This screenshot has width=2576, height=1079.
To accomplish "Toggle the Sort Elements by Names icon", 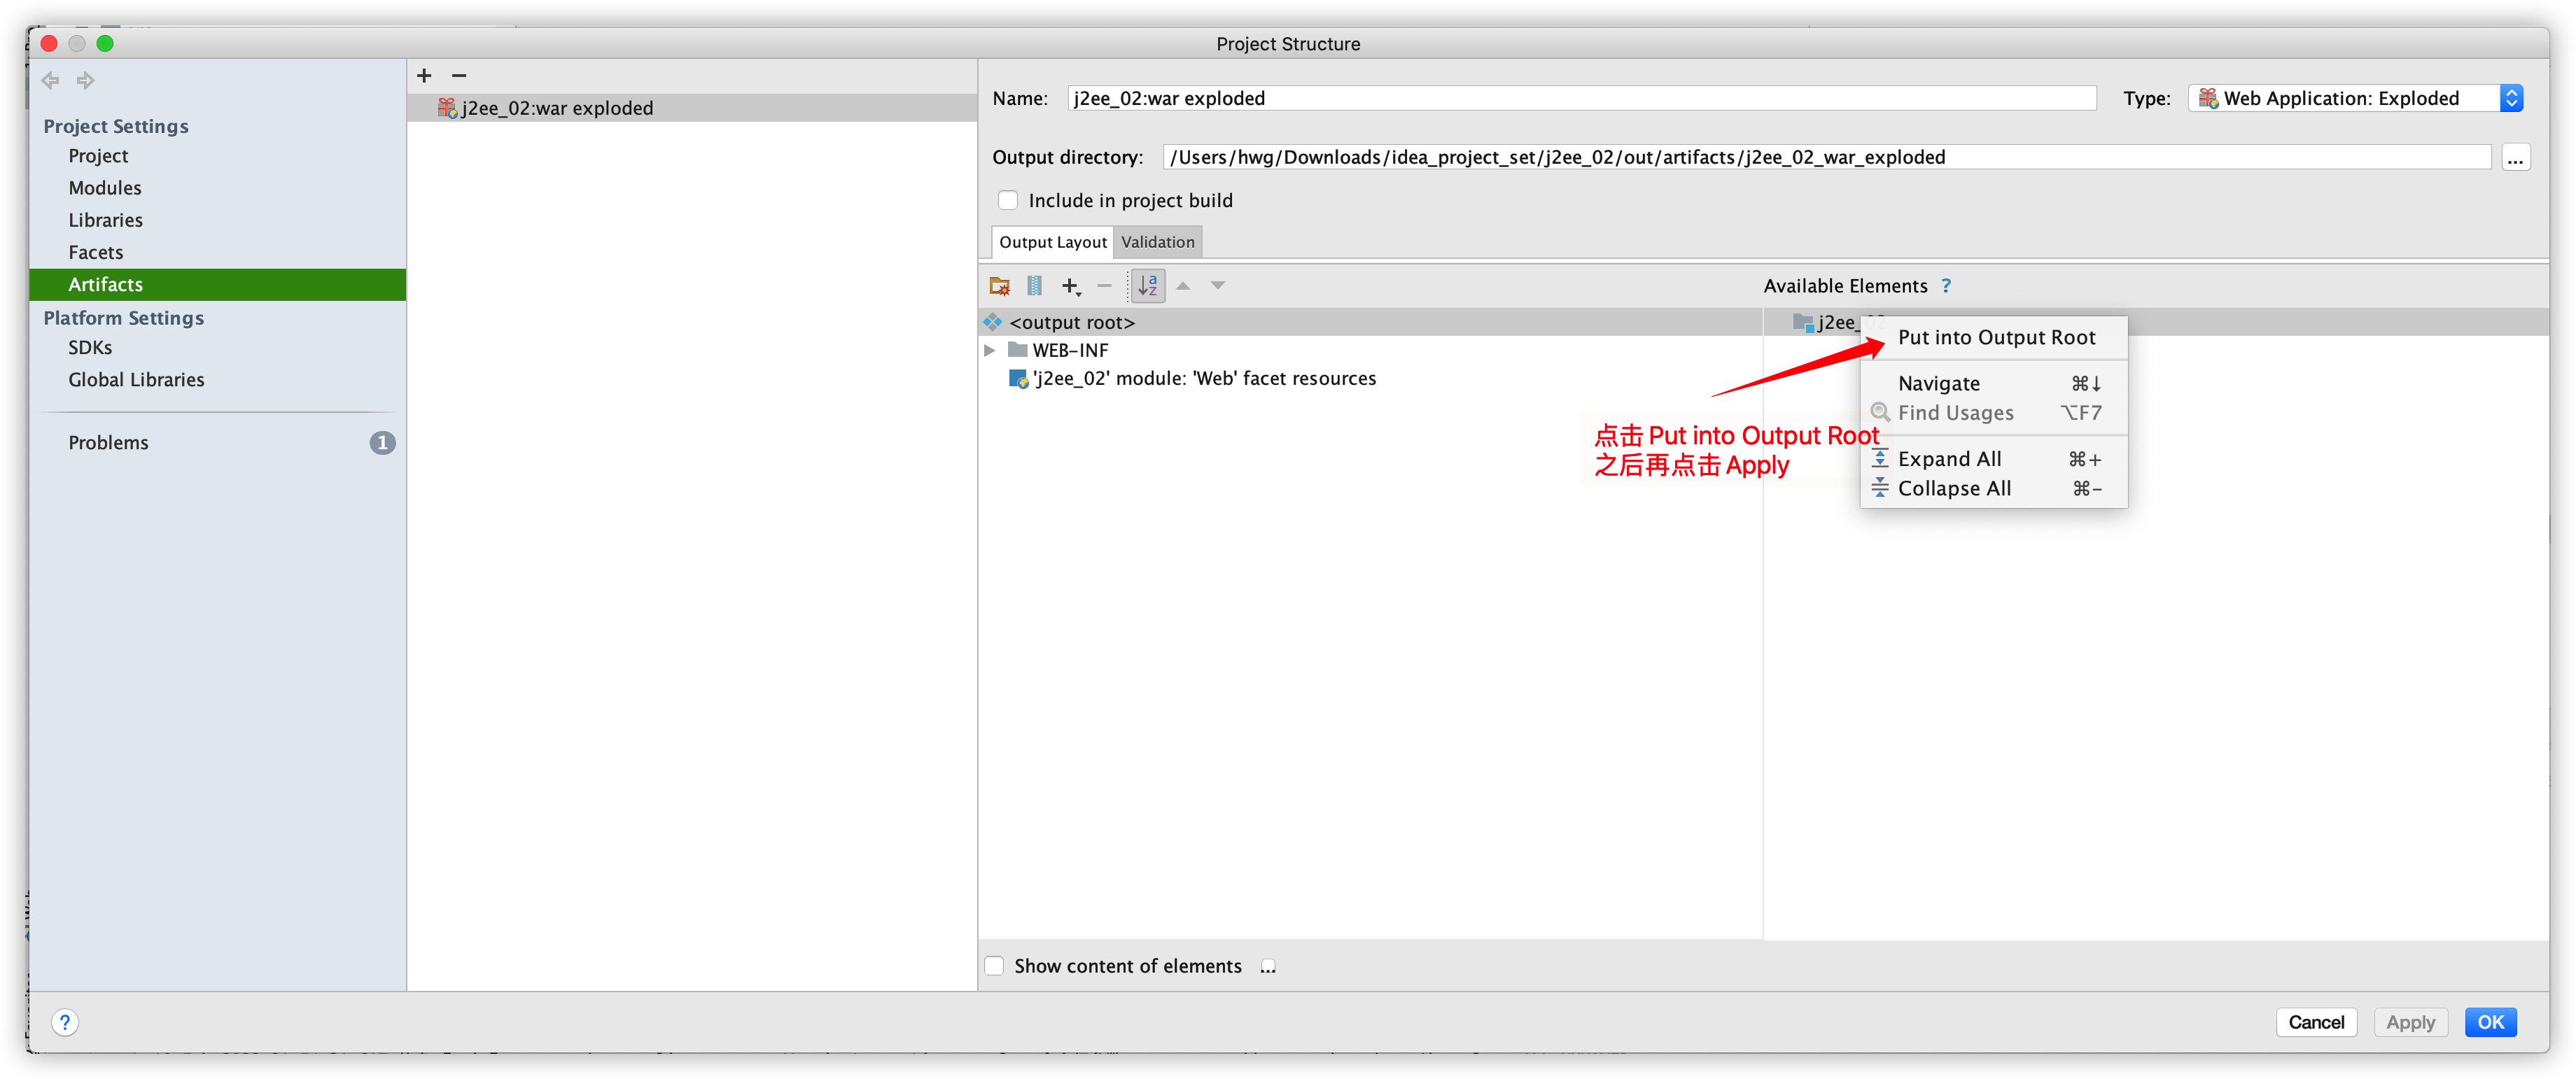I will pos(1148,286).
